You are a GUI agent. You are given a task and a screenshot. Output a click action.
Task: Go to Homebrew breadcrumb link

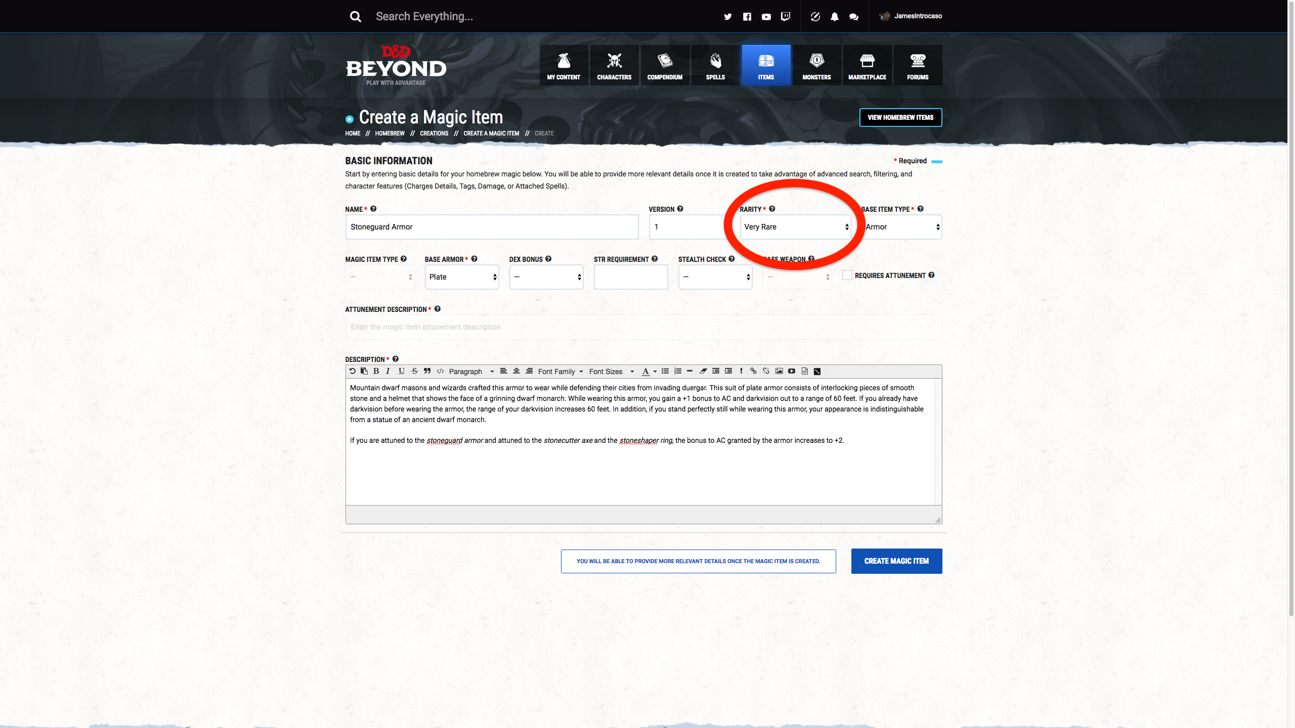390,133
